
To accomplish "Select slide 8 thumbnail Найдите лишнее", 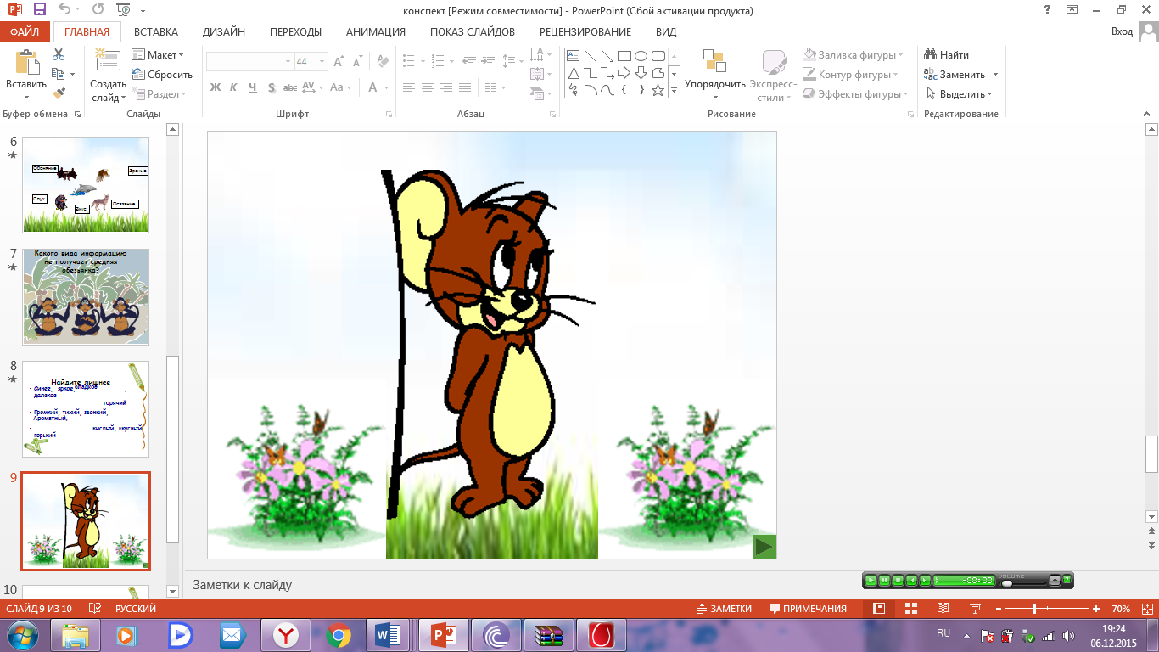I will tap(86, 409).
